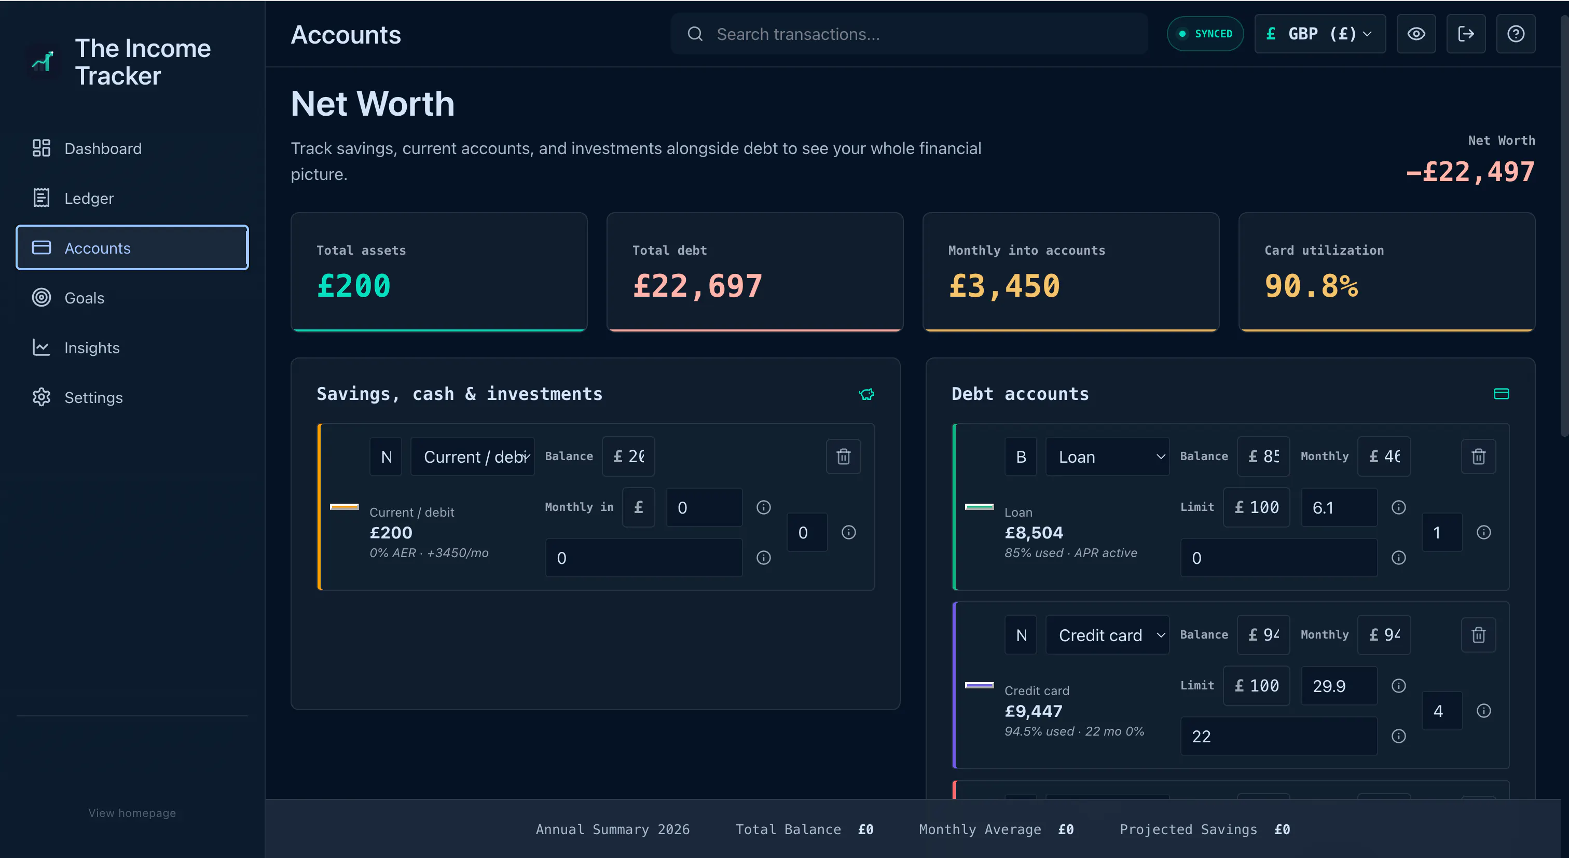Click the Current / debit name field N
Viewport: 1569px width, 858px height.
coord(386,456)
